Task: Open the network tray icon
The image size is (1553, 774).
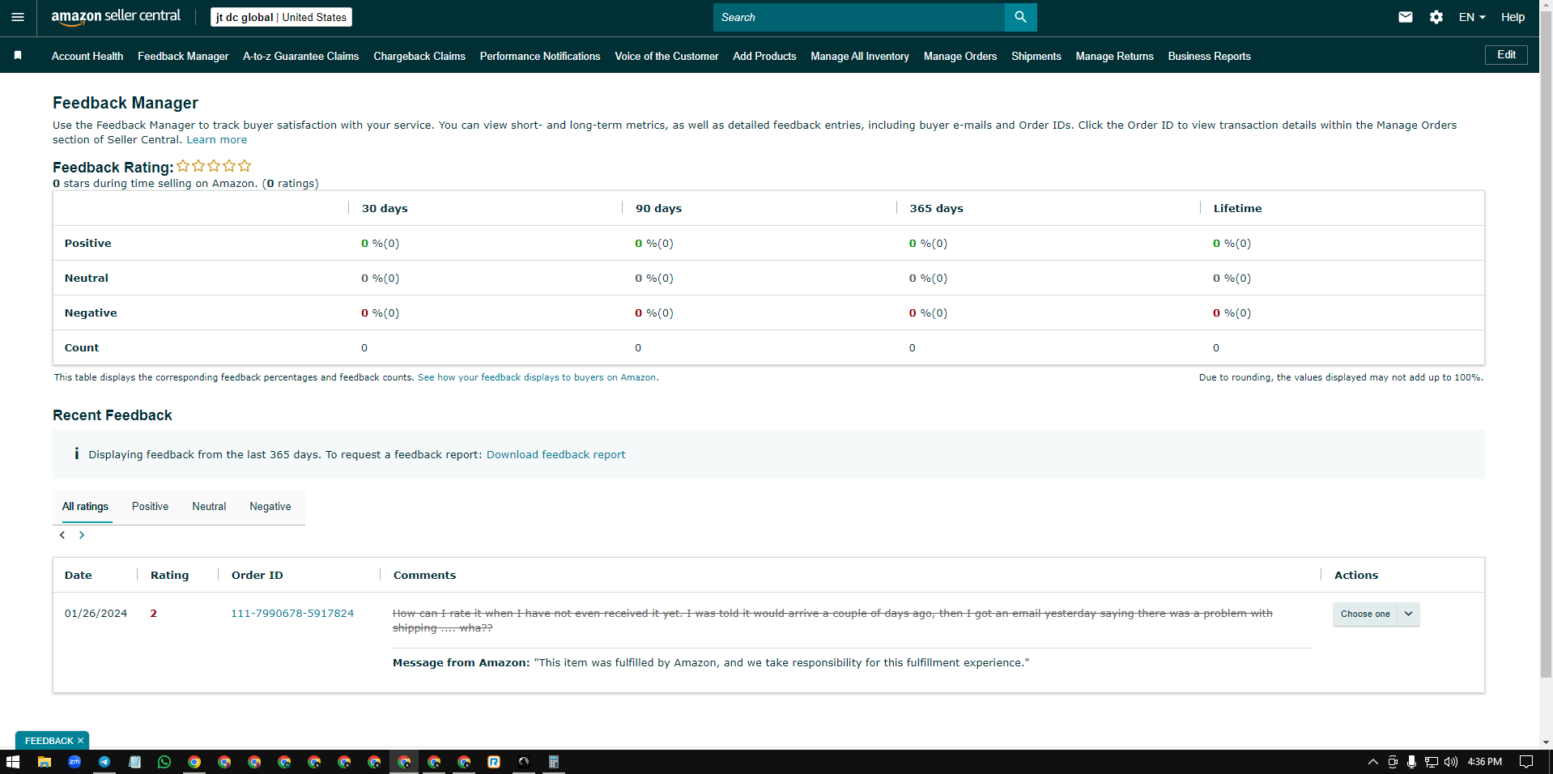Action: coord(1432,762)
